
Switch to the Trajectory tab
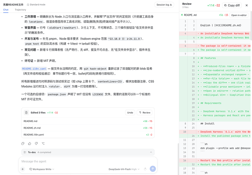[x=20, y=9]
